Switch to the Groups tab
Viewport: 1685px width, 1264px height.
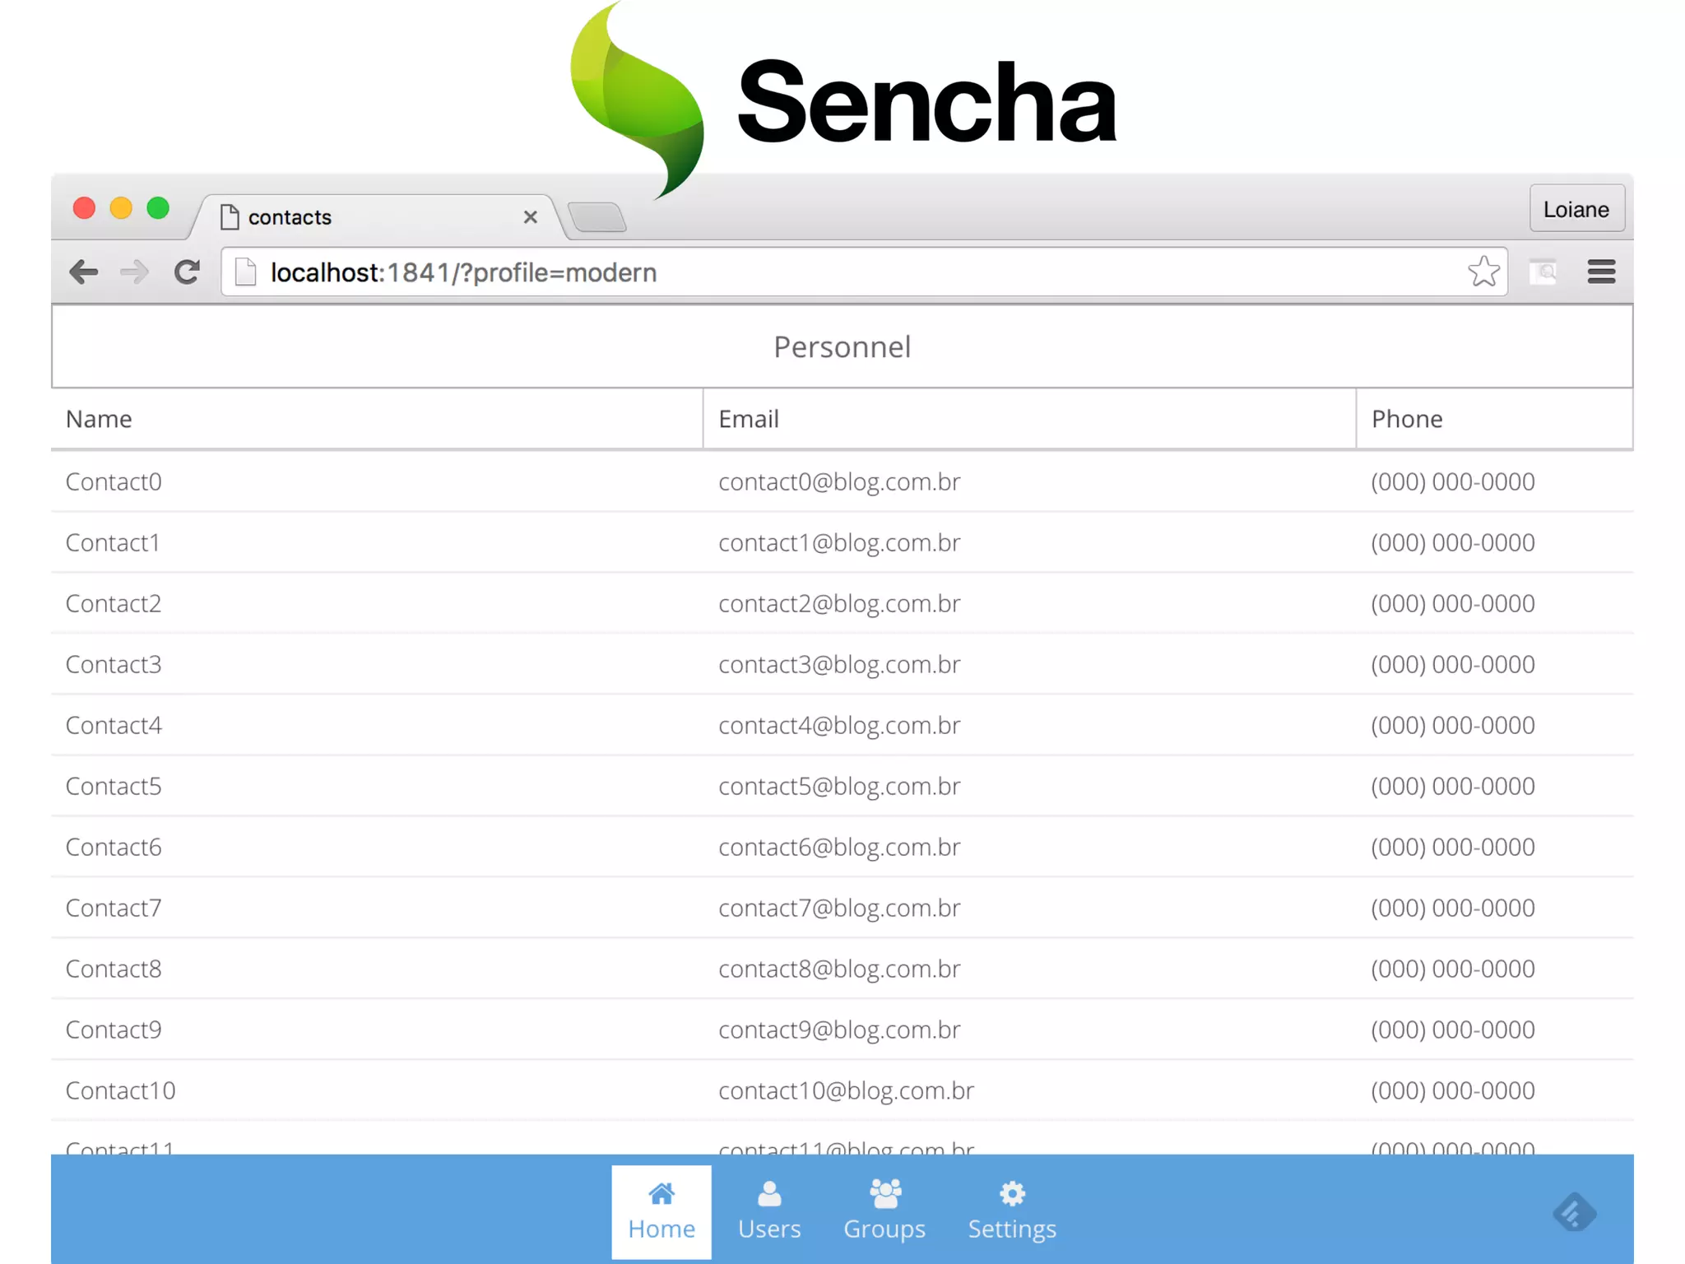click(x=884, y=1211)
